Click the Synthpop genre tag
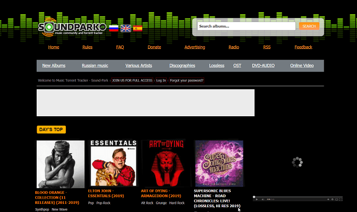Image resolution: width=357 pixels, height=212 pixels. coord(42,210)
